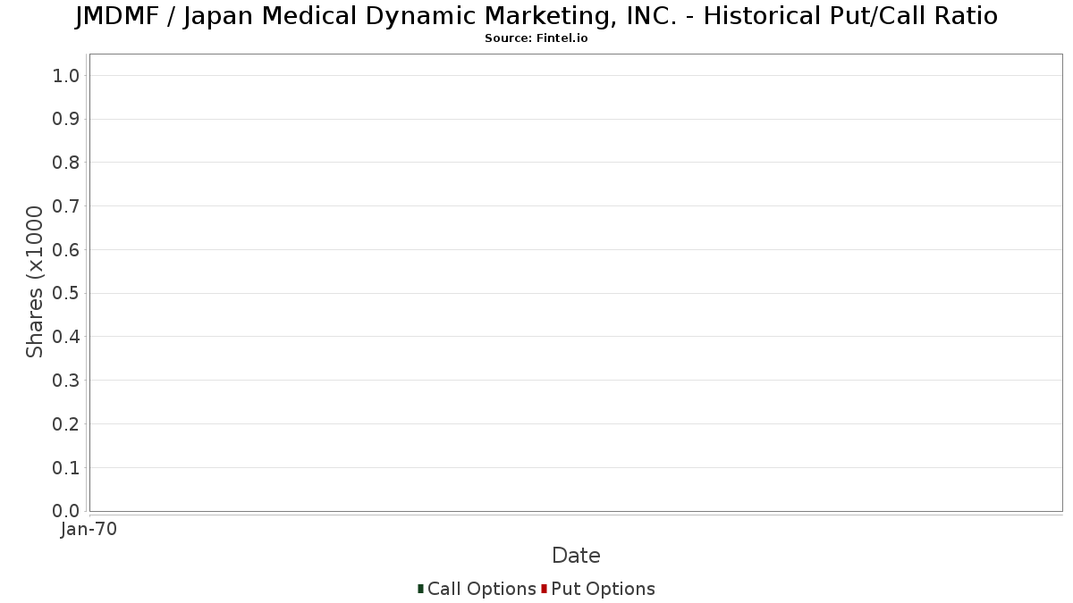The height and width of the screenshot is (603, 1073).
Task: Click the 0.1 y-axis tick label
Action: tap(67, 467)
